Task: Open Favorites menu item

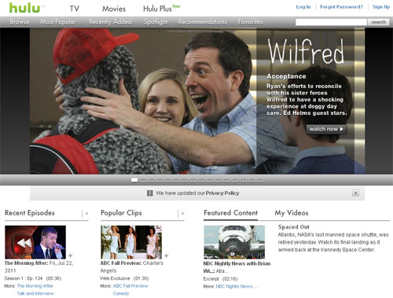Action: click(x=250, y=22)
